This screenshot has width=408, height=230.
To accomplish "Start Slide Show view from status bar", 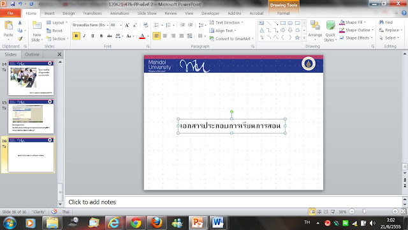I will pyautogui.click(x=333, y=211).
